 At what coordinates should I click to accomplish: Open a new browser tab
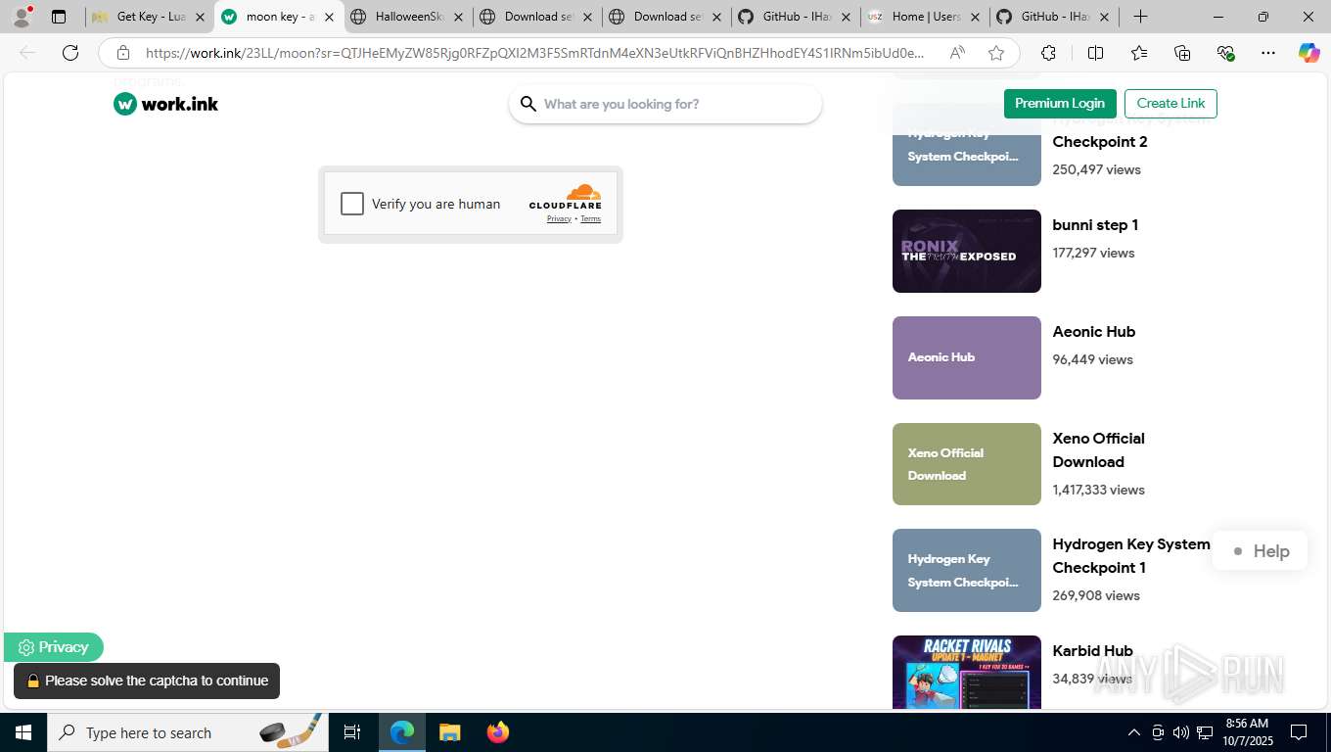(x=1140, y=17)
